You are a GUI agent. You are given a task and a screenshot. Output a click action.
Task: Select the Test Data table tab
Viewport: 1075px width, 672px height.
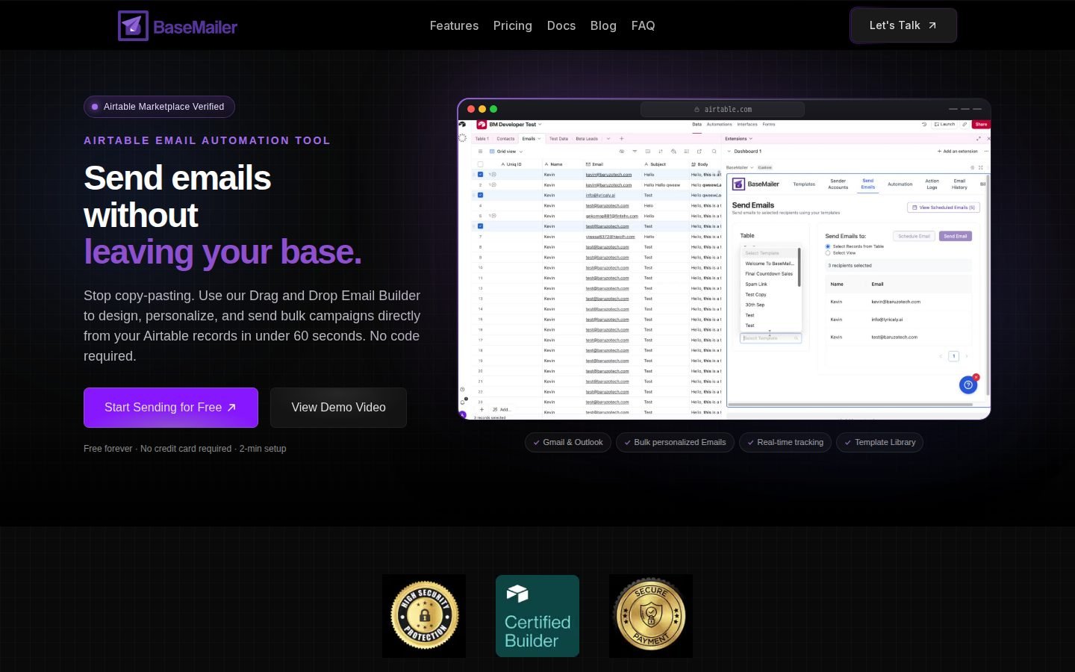[x=558, y=139]
